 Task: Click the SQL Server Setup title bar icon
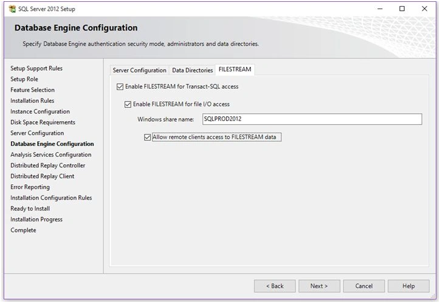[12, 9]
